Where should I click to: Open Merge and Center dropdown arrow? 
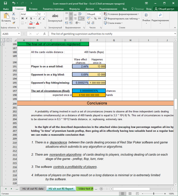coord(83,18)
